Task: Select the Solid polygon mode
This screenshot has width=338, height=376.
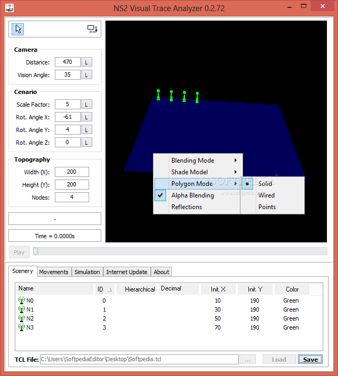Action: click(273, 184)
